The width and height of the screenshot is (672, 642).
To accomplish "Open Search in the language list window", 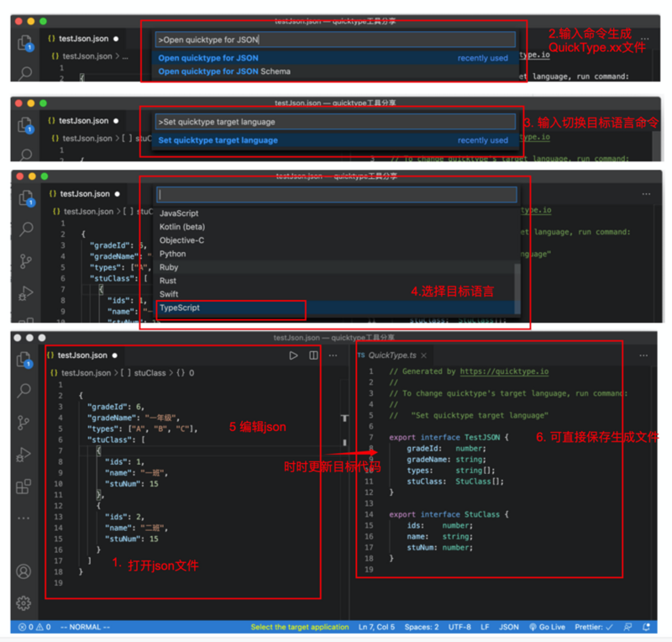I will coord(26,229).
